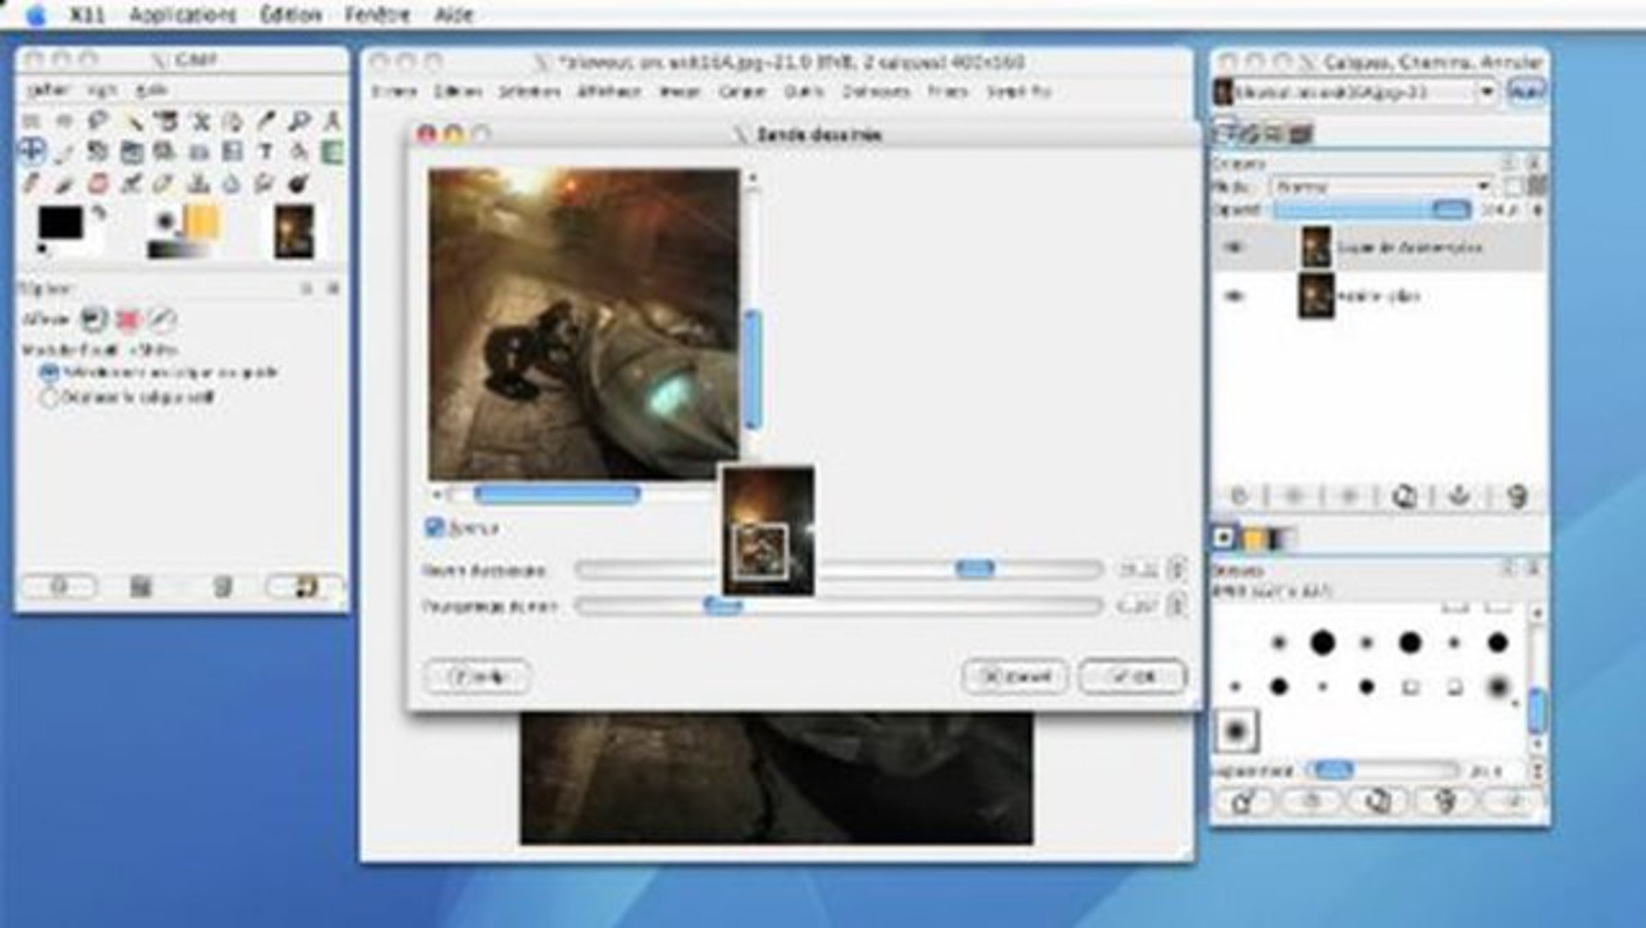This screenshot has height=928, width=1646.
Task: Choose the Rotate tool
Action: pos(98,152)
